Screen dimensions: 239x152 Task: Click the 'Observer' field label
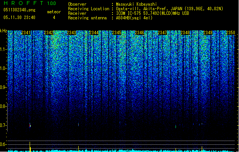pyautogui.click(x=77, y=4)
